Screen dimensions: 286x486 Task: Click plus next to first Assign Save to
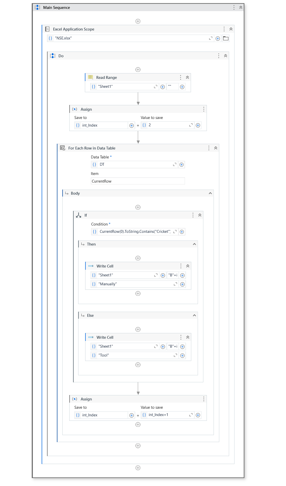(x=132, y=125)
